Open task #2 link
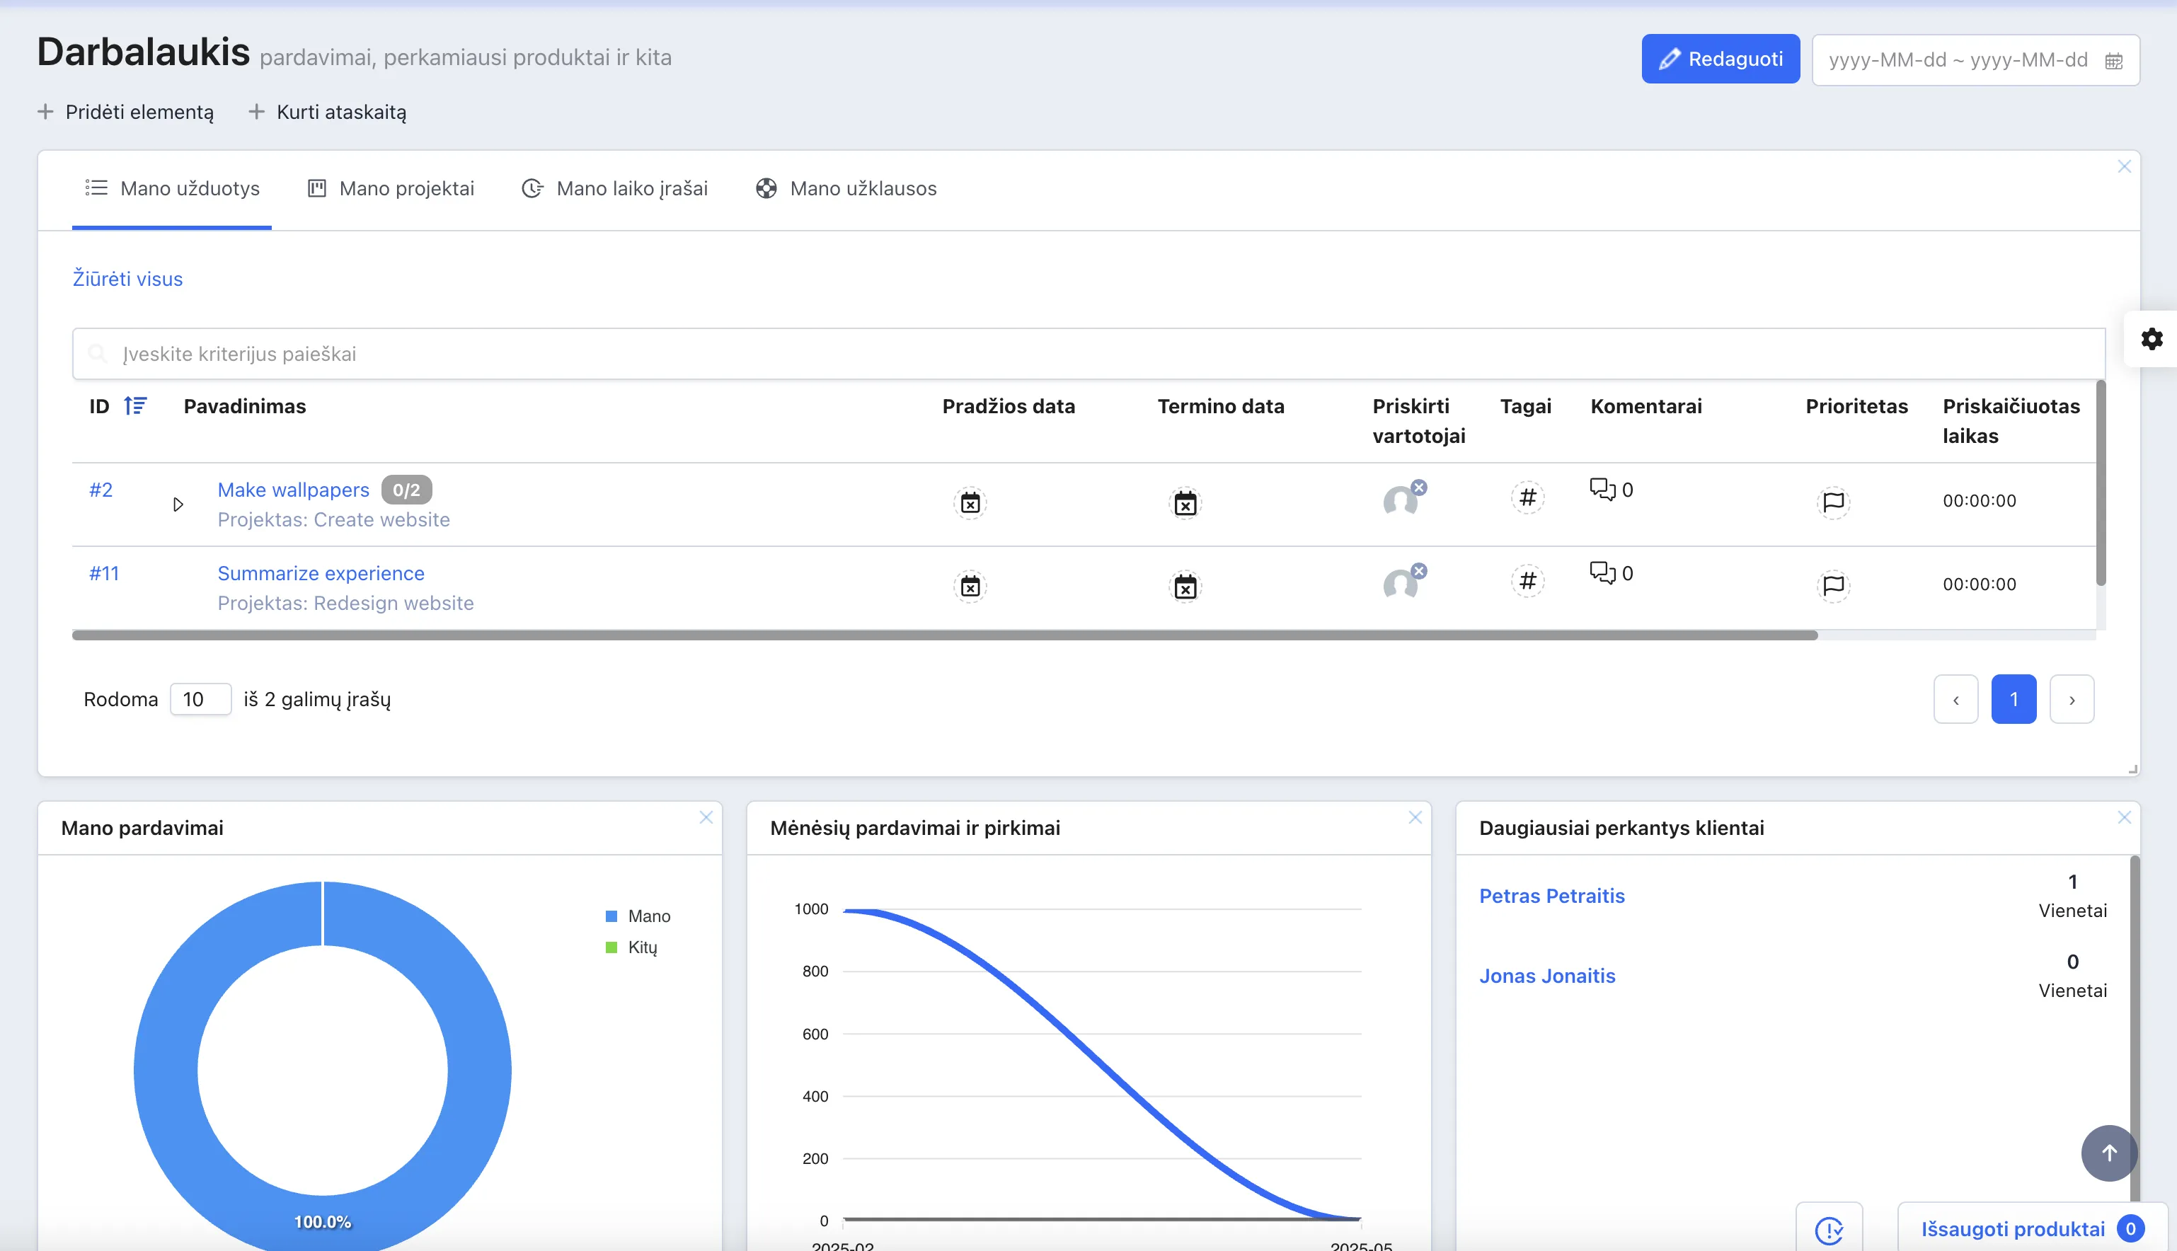 click(100, 489)
